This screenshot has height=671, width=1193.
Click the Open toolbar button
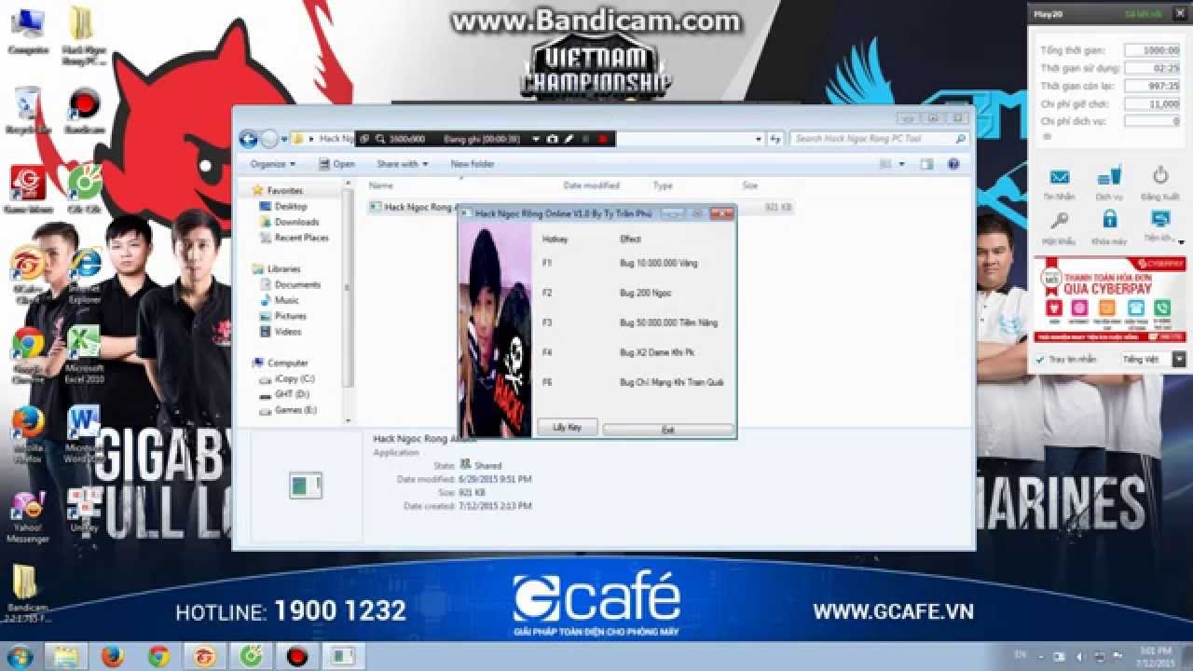click(336, 164)
